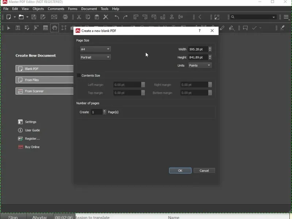Click the Paste clipboard icon
Image resolution: width=292 pixels, height=219 pixels.
(97, 17)
